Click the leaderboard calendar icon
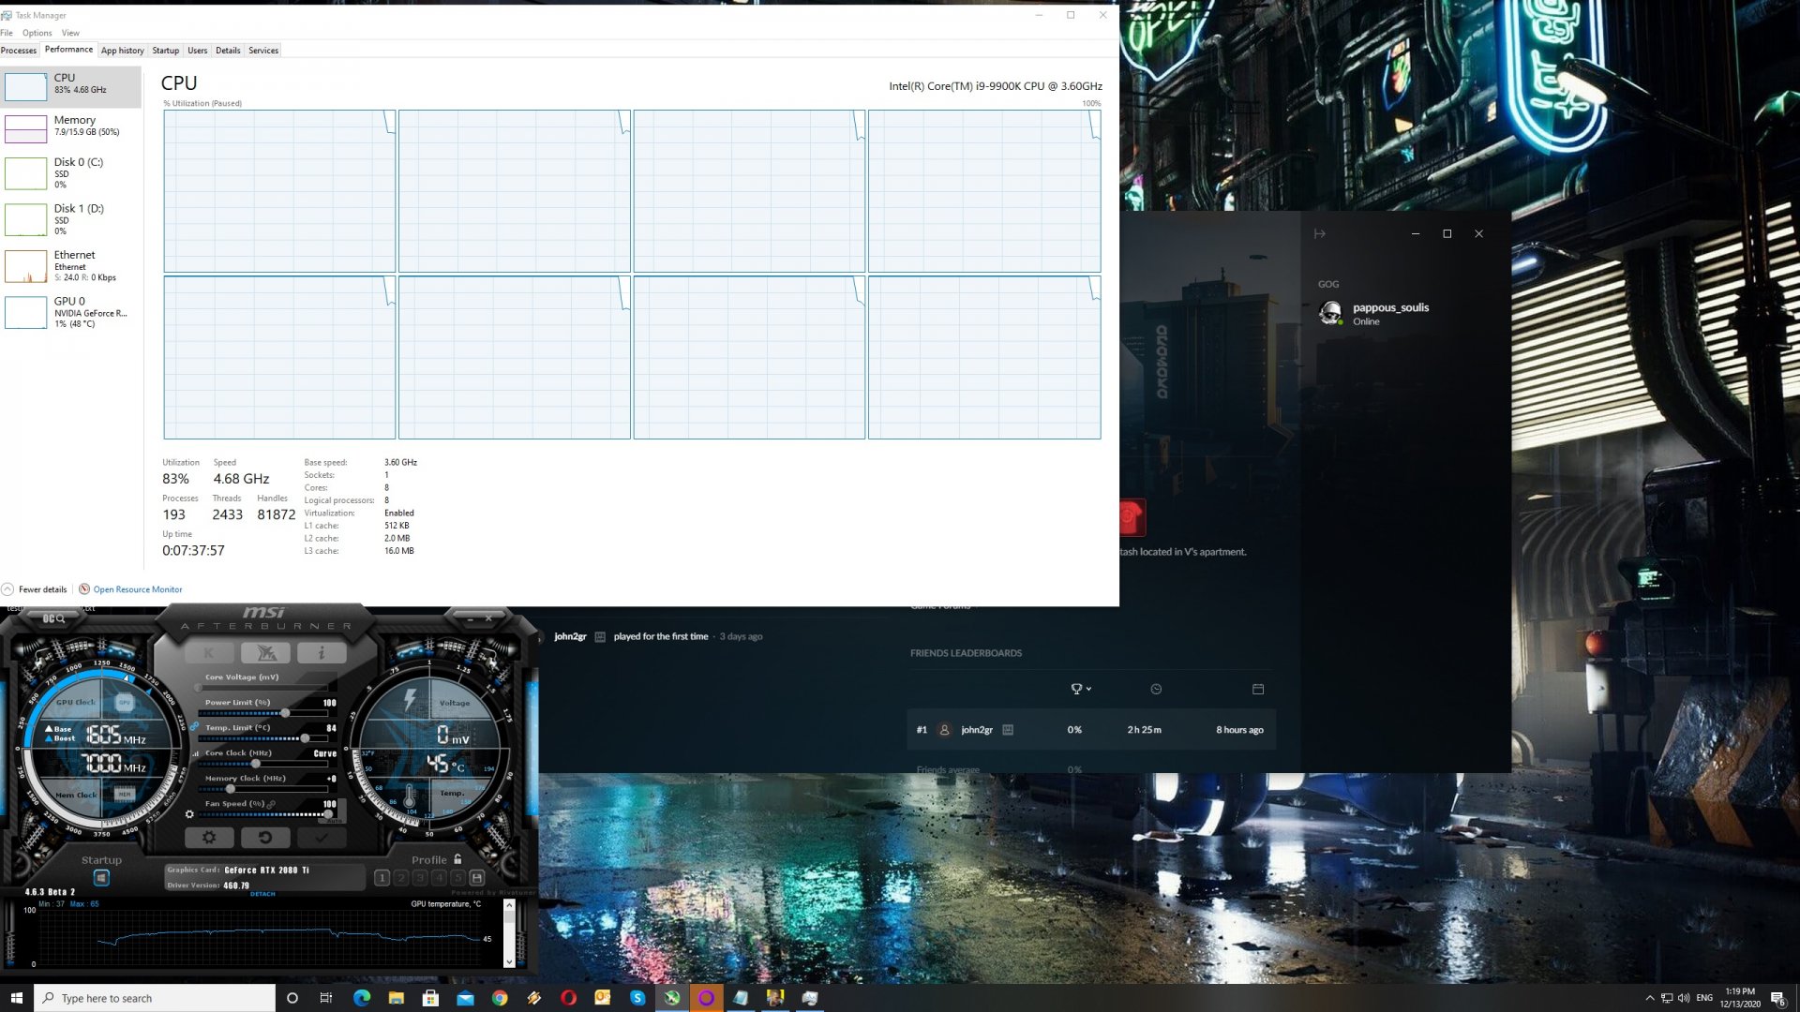1800x1012 pixels. pyautogui.click(x=1258, y=690)
